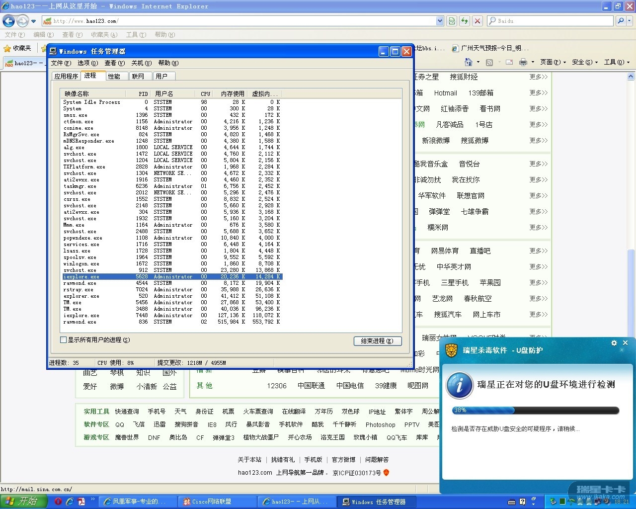This screenshot has width=636, height=509.
Task: Switch to the 应用程序 tab
Action: (x=66, y=76)
